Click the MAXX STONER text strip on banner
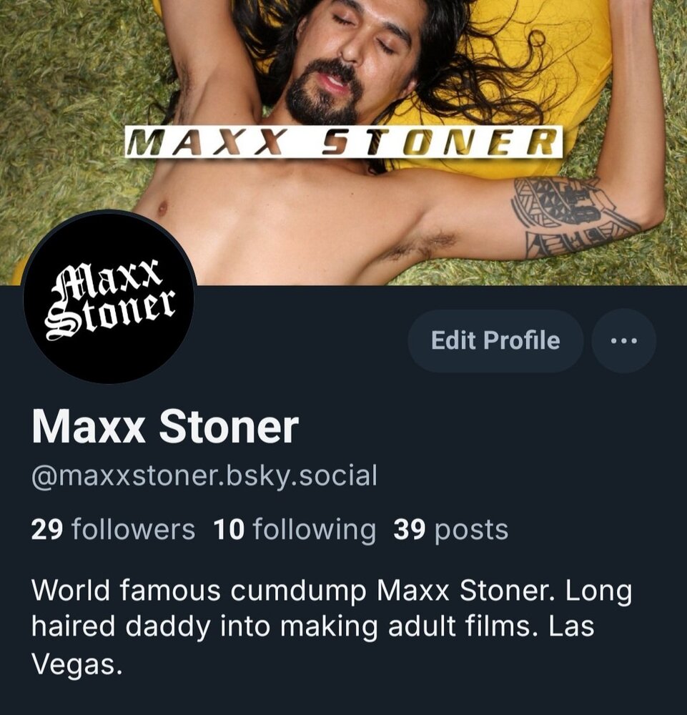The height and width of the screenshot is (715, 687). (344, 142)
